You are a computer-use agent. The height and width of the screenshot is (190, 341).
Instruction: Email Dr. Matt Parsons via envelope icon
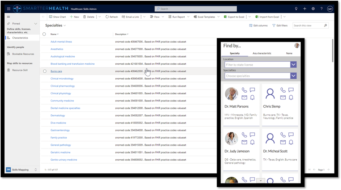[x=244, y=98]
